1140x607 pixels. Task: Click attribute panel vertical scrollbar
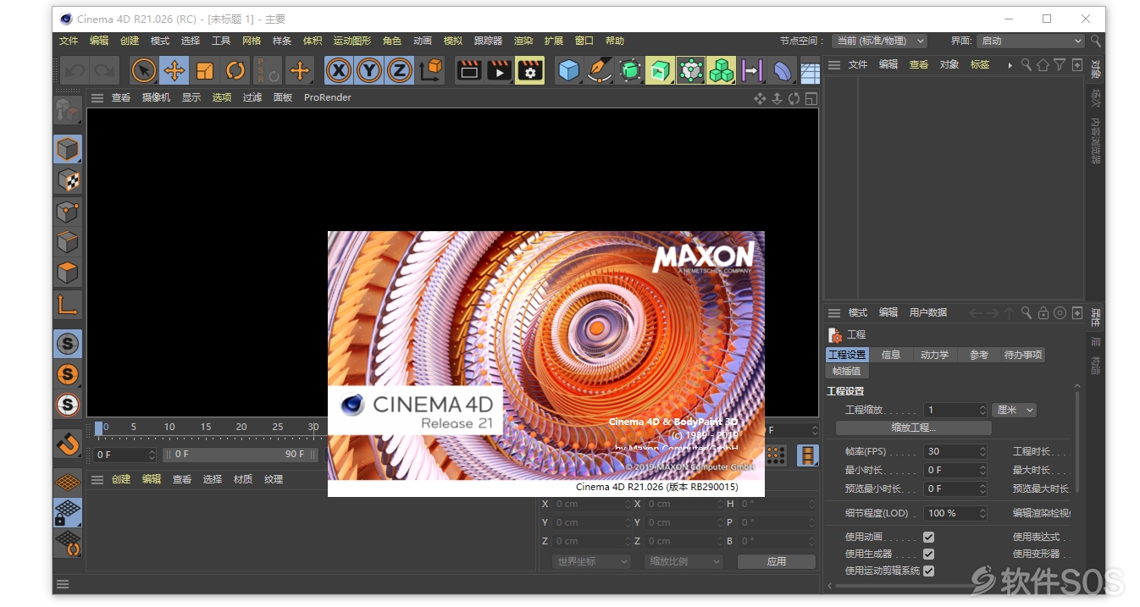click(x=1077, y=436)
